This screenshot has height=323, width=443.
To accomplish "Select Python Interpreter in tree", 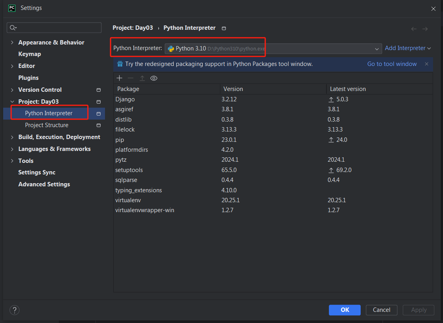I will click(49, 113).
